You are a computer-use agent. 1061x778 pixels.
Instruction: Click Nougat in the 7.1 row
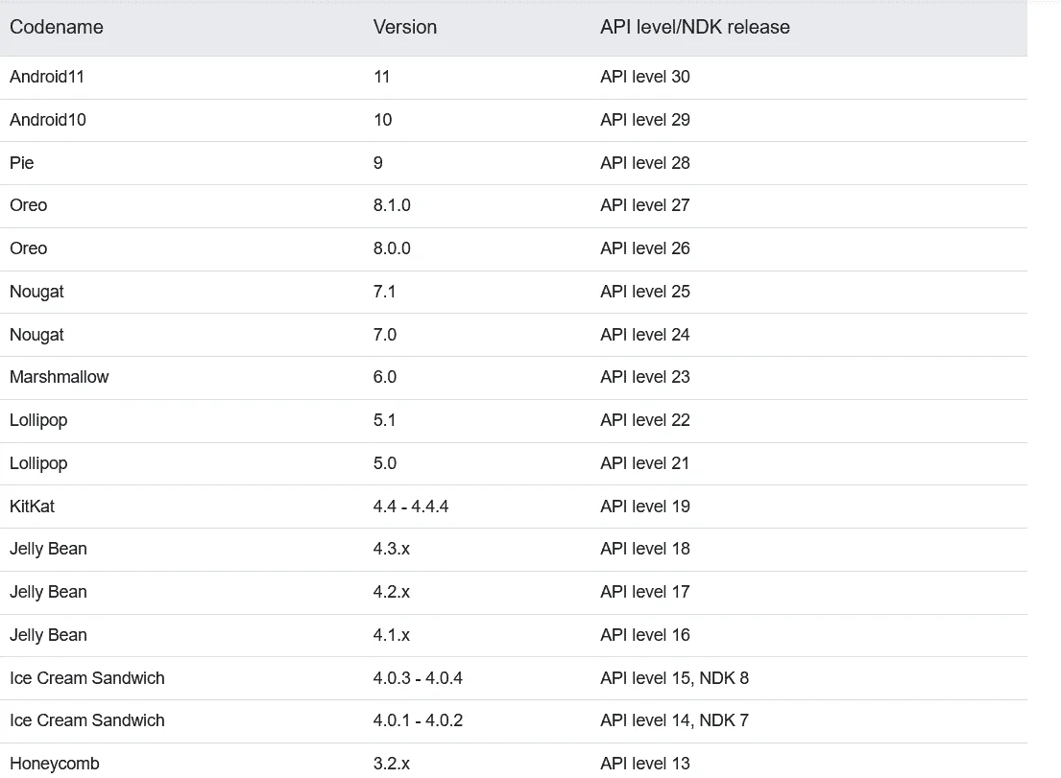(36, 292)
